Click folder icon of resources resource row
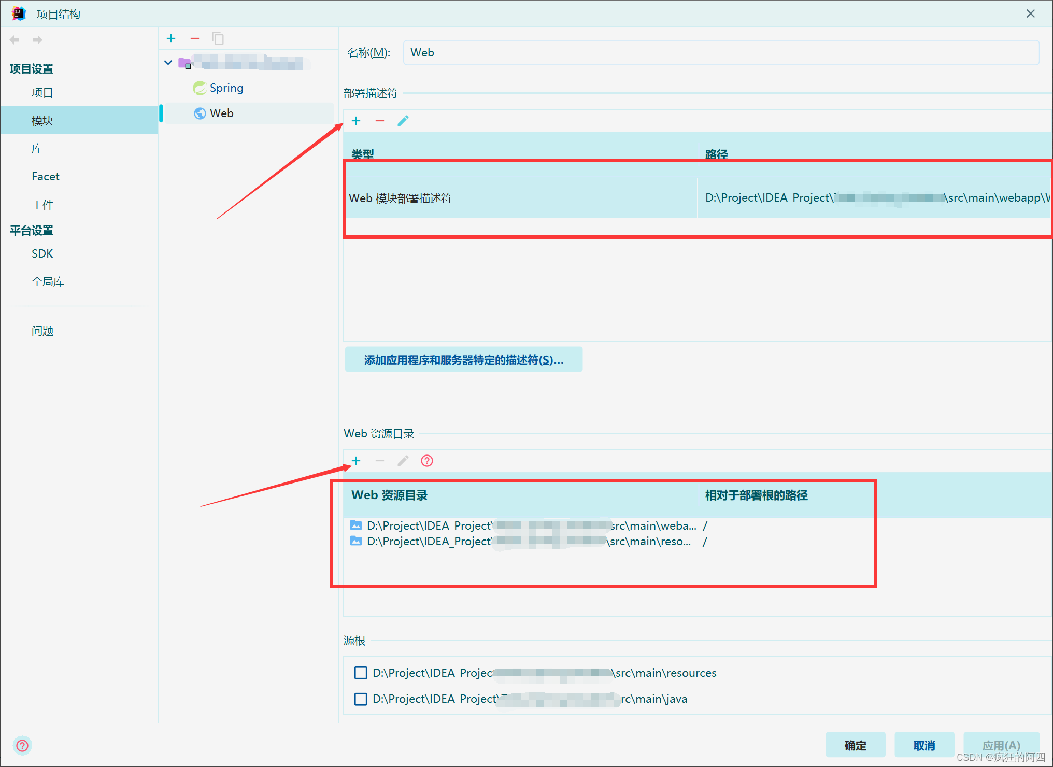Screen dimensions: 1053x767 [x=356, y=541]
